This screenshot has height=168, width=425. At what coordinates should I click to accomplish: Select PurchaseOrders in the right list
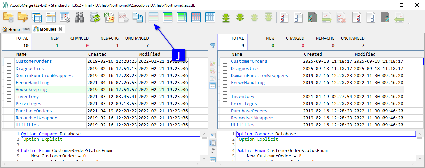[x=250, y=111]
